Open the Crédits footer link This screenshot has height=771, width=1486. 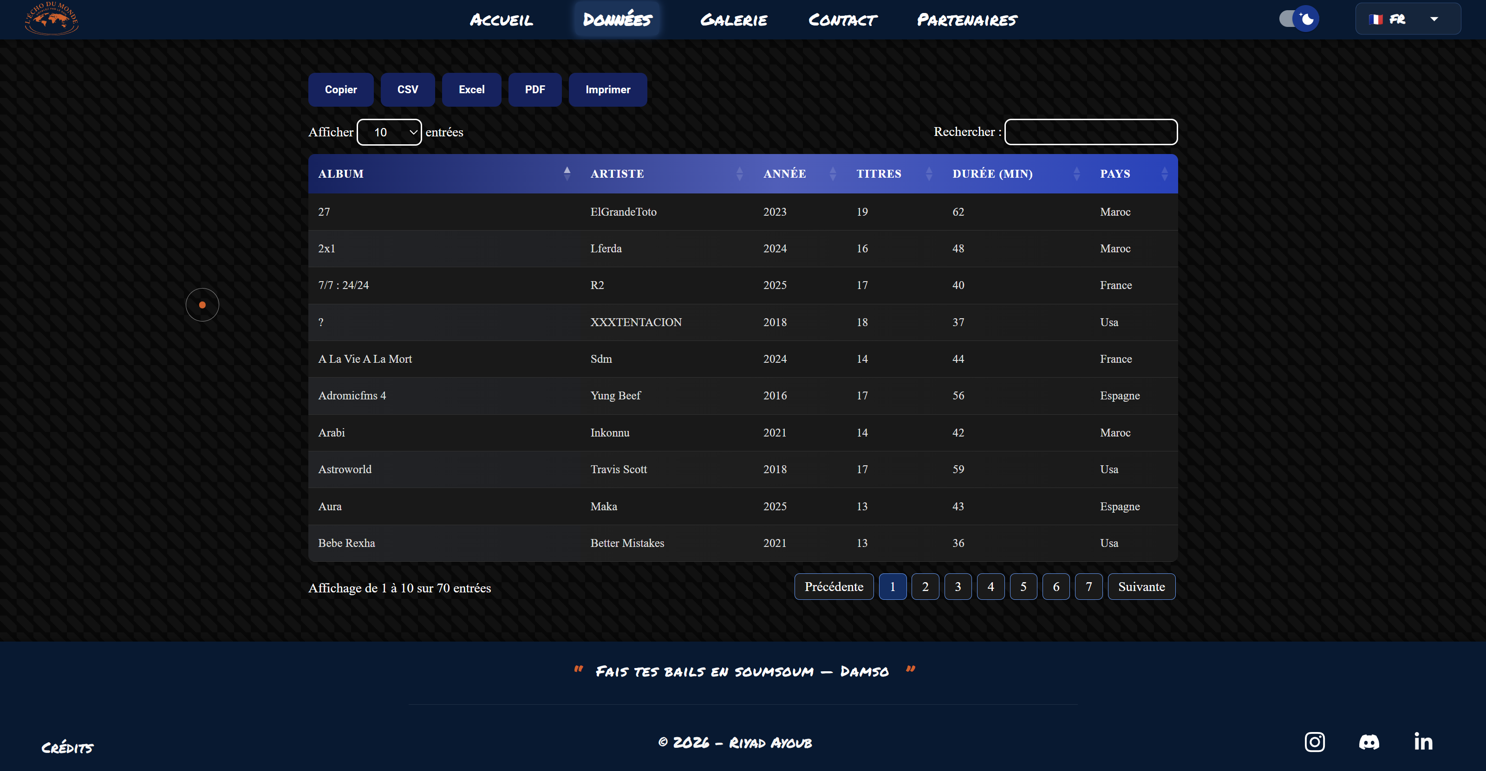tap(67, 747)
